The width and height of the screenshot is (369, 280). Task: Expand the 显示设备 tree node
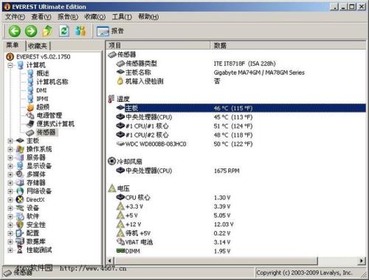(10, 166)
